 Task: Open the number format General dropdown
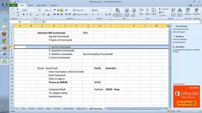110,10
